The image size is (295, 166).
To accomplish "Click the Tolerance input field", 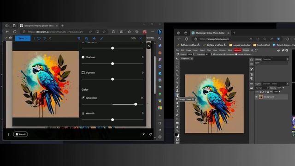I will pos(207,54).
